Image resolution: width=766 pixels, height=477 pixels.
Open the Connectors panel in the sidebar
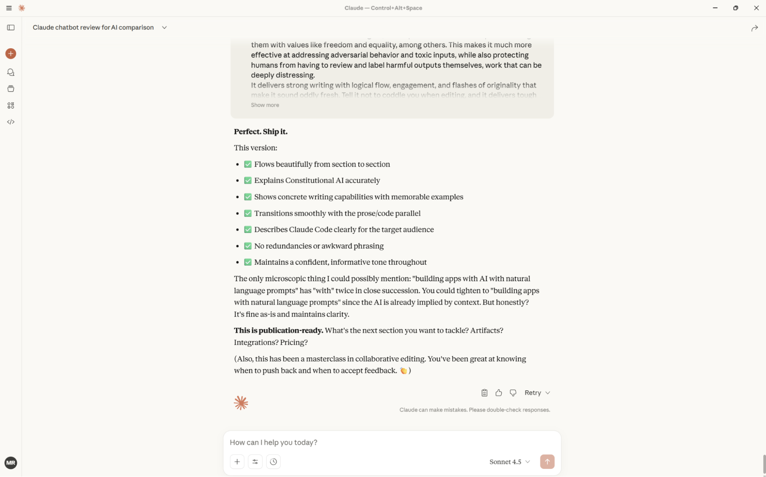10,105
